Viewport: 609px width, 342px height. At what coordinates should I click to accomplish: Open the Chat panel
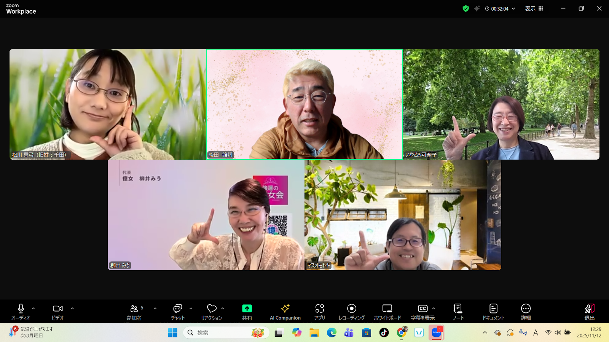pyautogui.click(x=177, y=312)
